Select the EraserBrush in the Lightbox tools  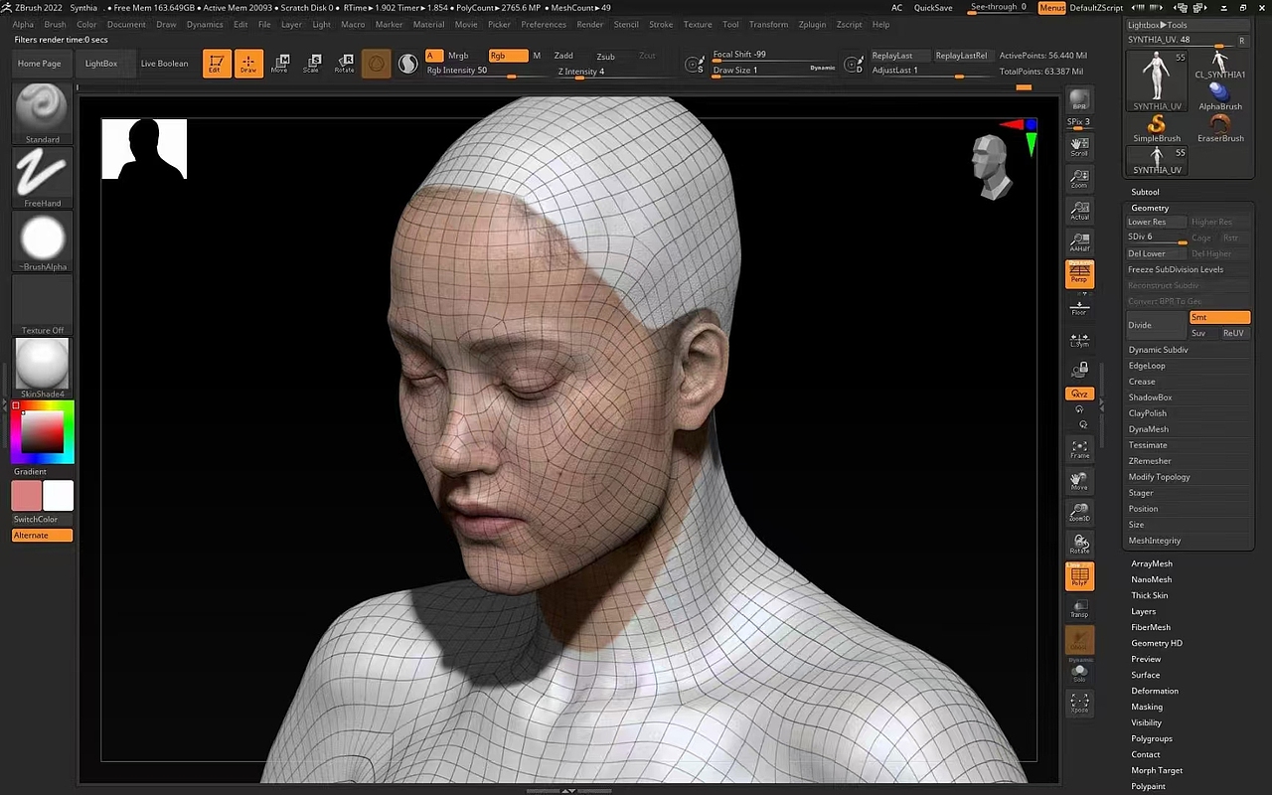click(1220, 124)
